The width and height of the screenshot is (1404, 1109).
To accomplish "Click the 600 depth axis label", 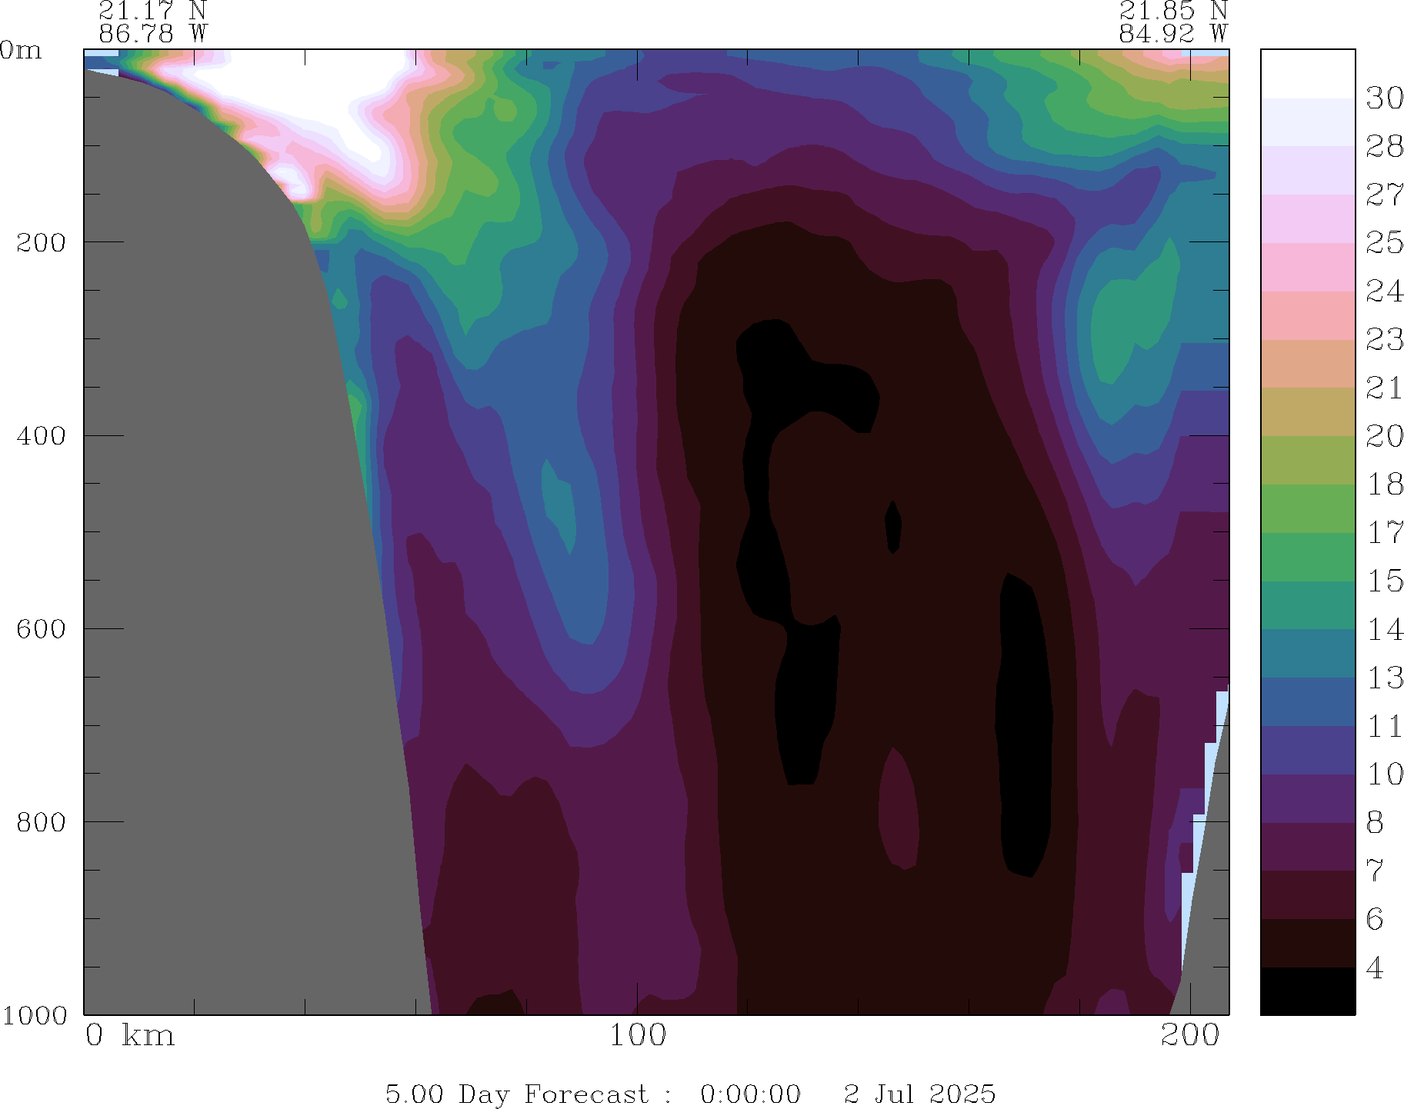I will (41, 629).
